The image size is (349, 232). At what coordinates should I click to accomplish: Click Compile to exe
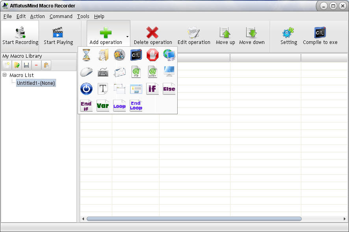[x=319, y=35]
